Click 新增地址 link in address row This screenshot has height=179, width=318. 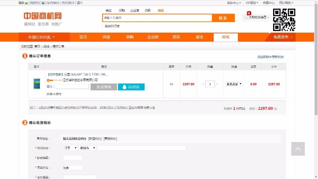(95, 139)
